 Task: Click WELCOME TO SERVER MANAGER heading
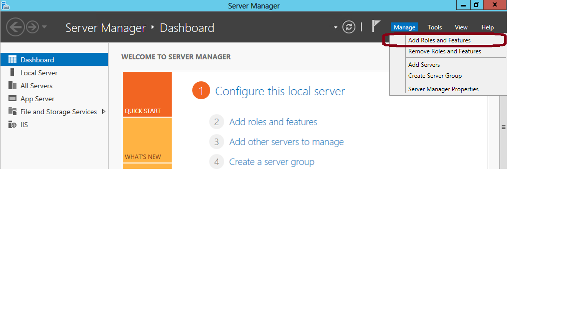[x=176, y=57]
